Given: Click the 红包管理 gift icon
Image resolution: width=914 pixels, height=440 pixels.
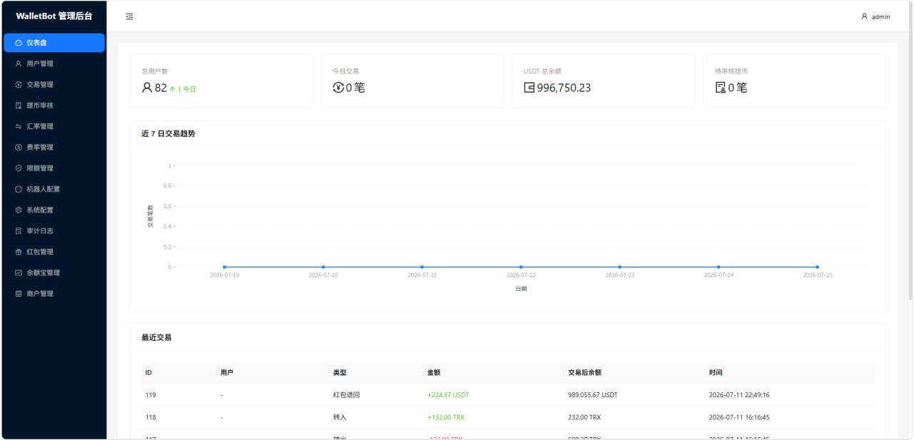Looking at the screenshot, I should (x=19, y=252).
